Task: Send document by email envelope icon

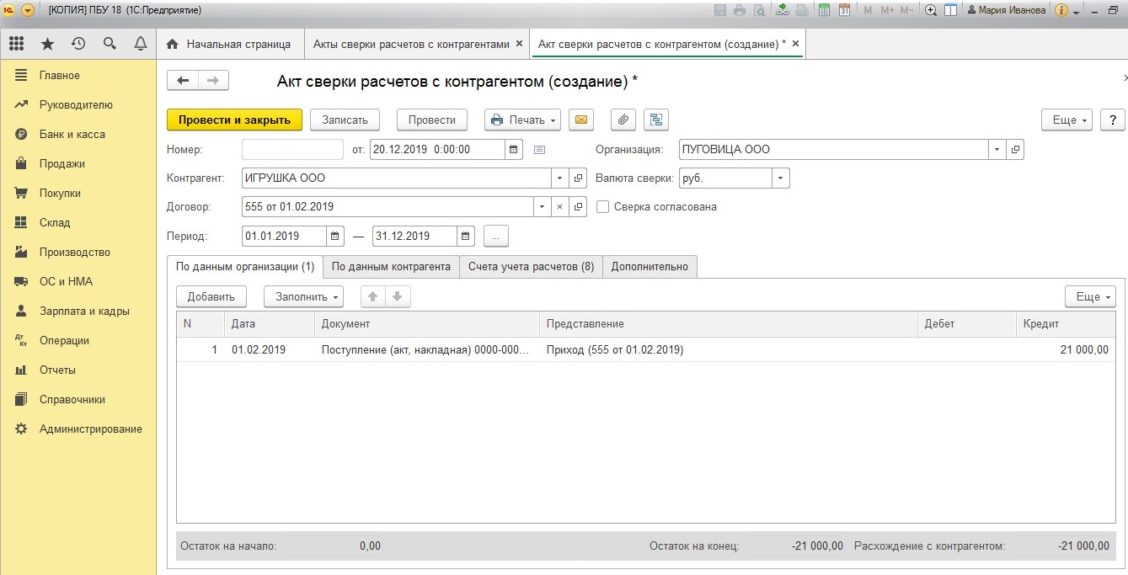Action: 580,120
